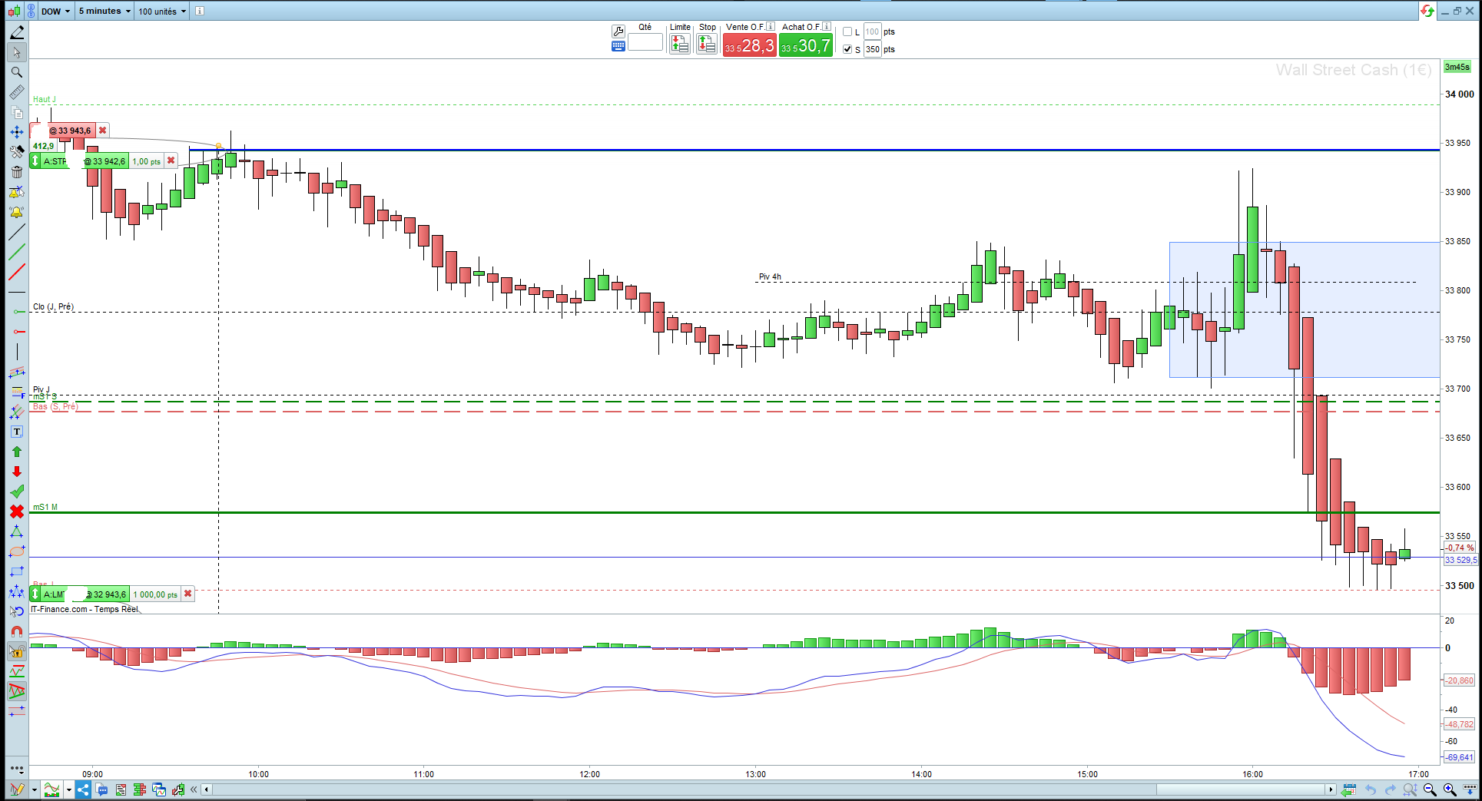Click the trash delete-objects tool
Image resolution: width=1482 pixels, height=801 pixels.
[x=16, y=172]
